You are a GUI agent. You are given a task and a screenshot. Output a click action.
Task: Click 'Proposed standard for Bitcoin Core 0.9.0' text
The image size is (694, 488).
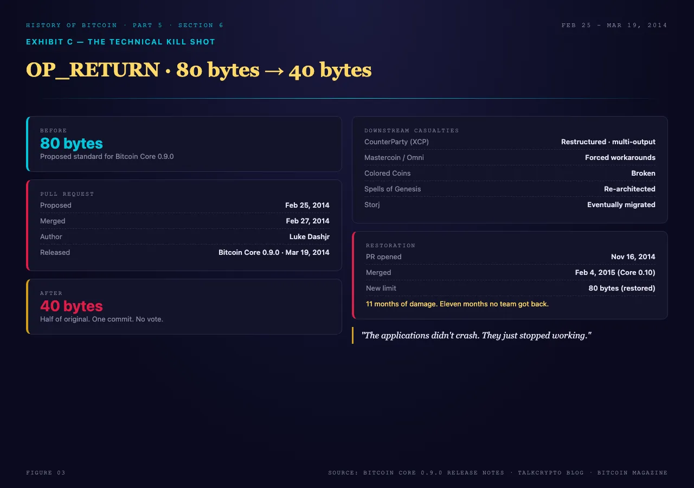click(107, 156)
